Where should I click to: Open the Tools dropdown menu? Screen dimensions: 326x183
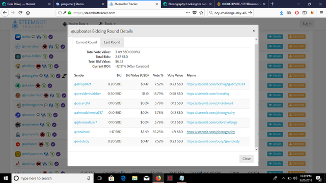tap(107, 24)
